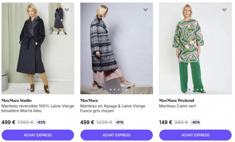The width and height of the screenshot is (235, 142).
Task: Select second carousel dot on green coat photo
Action: 193,89
